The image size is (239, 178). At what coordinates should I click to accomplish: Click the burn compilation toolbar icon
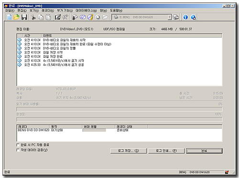click(x=75, y=17)
